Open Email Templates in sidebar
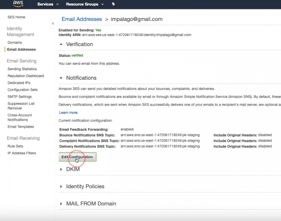 [x=21, y=127]
